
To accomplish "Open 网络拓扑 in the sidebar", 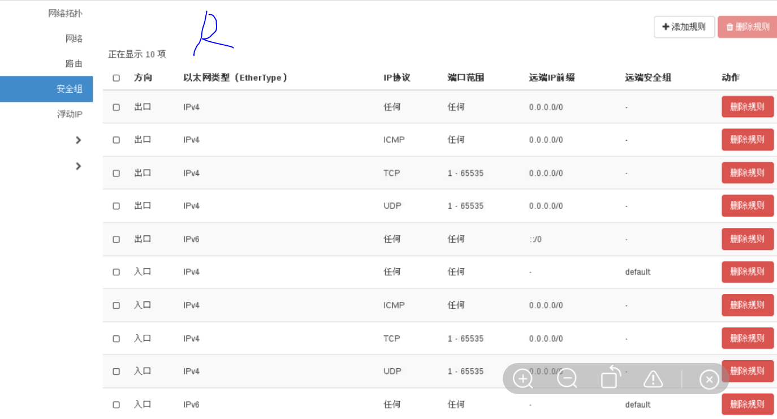I will tap(65, 13).
